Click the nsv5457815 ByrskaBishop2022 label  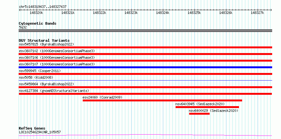point(46,44)
